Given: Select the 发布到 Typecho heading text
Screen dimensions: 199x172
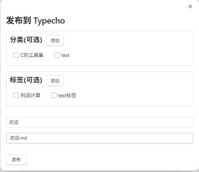Looking at the screenshot, I should click(x=36, y=21).
